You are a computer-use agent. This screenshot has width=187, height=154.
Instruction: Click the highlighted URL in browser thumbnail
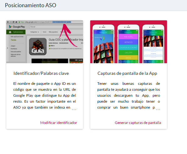[x=62, y=22]
